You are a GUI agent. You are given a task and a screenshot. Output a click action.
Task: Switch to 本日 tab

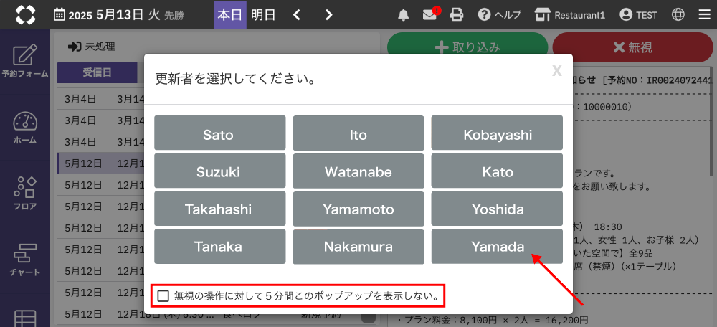[x=230, y=14]
